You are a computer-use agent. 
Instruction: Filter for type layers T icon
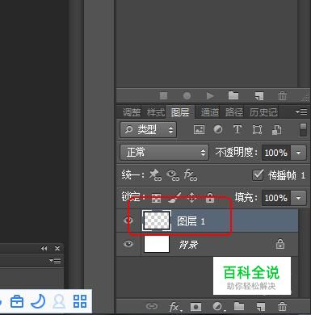click(237, 129)
